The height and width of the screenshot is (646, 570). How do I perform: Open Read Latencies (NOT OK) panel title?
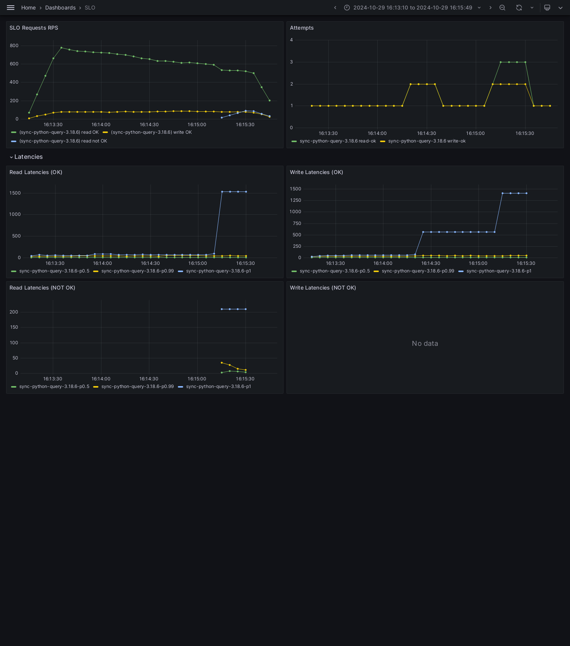pyautogui.click(x=42, y=288)
